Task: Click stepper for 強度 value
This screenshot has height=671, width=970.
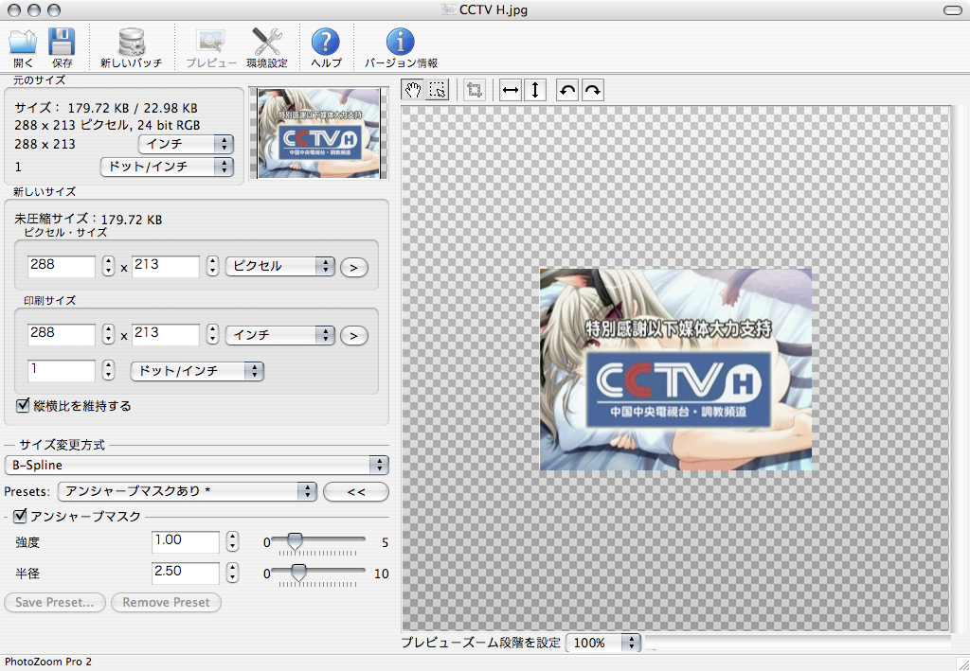Action: point(232,542)
